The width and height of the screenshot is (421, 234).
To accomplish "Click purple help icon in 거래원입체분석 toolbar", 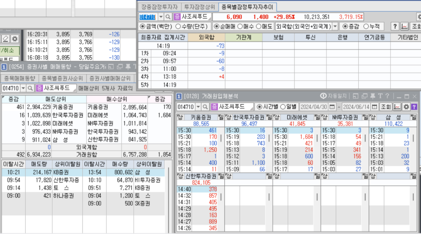I will [x=414, y=107].
